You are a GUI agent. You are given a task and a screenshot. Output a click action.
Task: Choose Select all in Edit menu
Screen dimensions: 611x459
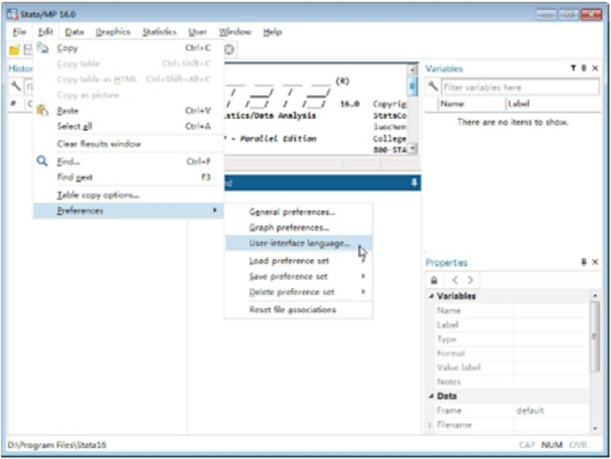pos(128,127)
